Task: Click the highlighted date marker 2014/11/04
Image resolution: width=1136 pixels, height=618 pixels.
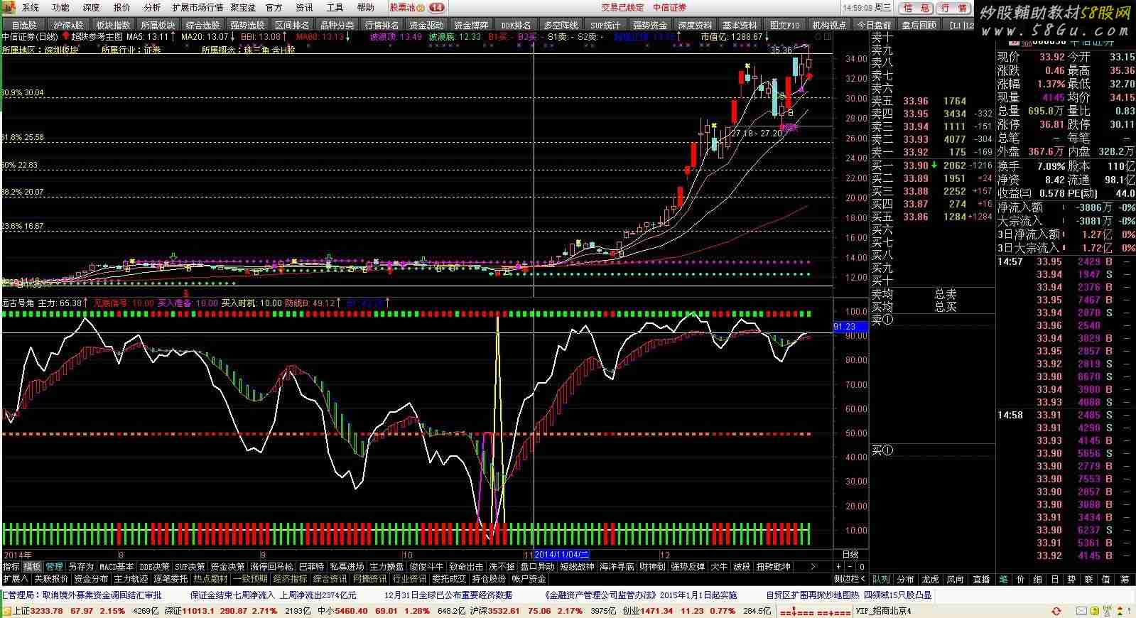Action: click(561, 554)
